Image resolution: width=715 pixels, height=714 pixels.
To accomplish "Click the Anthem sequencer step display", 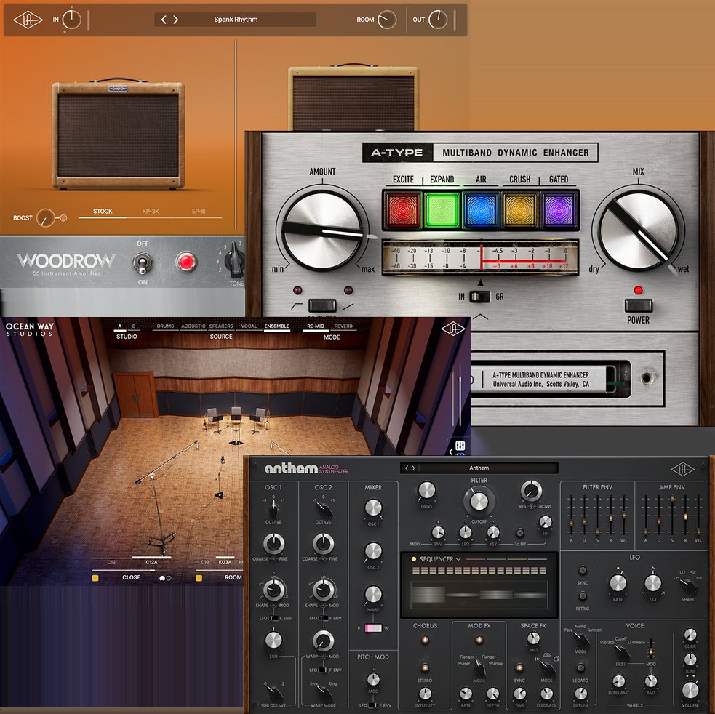I will [479, 594].
